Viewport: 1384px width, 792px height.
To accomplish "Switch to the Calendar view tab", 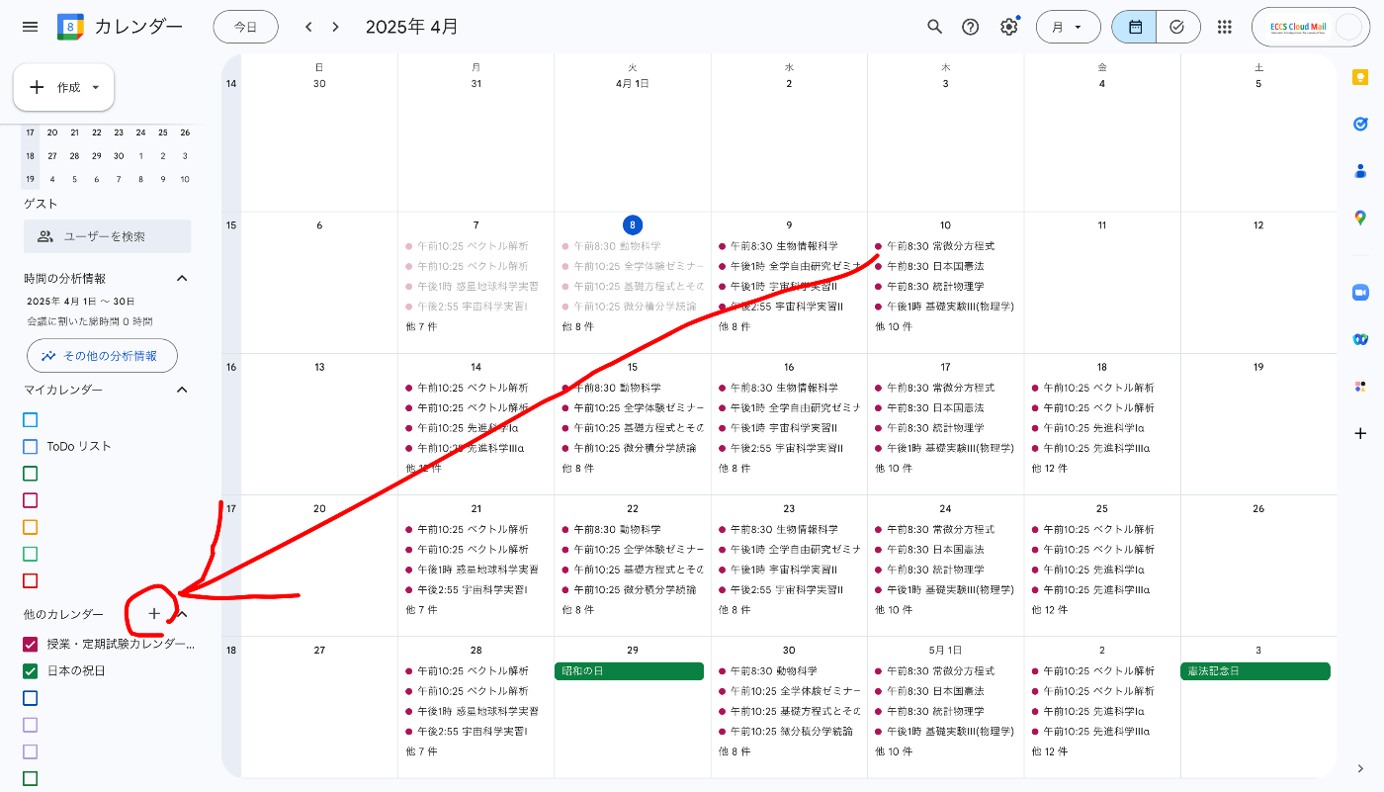I will coord(1133,27).
